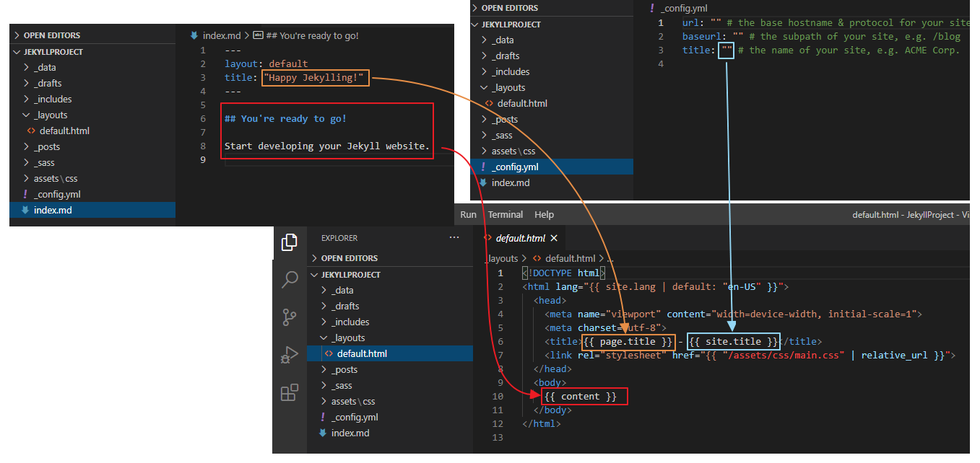Open the Explorer view in activity bar

pos(290,242)
